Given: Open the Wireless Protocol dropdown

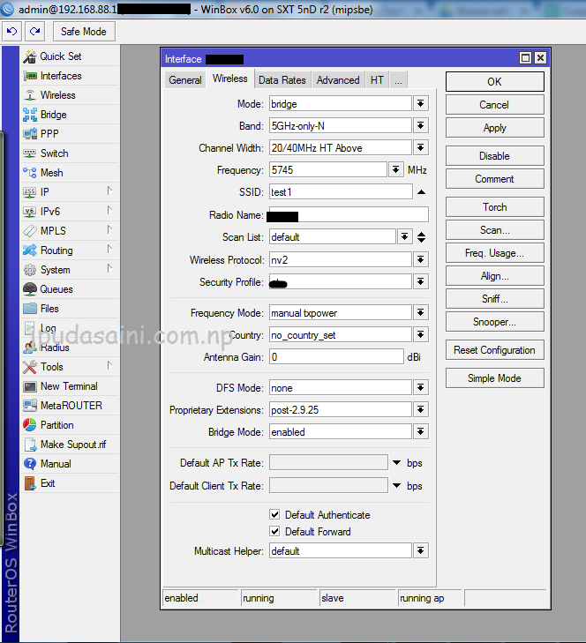Looking at the screenshot, I should 421,259.
